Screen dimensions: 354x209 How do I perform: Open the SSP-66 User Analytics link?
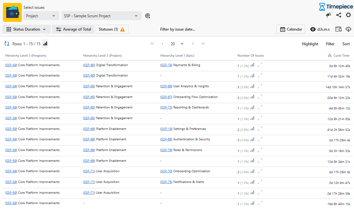coord(166,86)
